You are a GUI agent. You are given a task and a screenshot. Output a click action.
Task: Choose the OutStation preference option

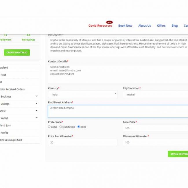point(61,127)
